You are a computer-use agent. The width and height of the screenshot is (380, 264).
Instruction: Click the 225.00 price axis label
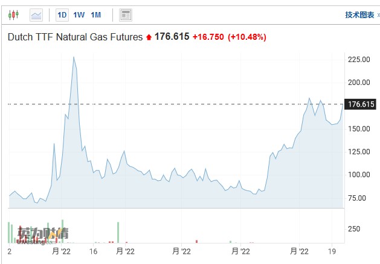[x=358, y=59]
